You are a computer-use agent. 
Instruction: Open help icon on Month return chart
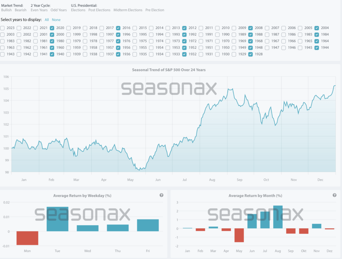coord(334,195)
